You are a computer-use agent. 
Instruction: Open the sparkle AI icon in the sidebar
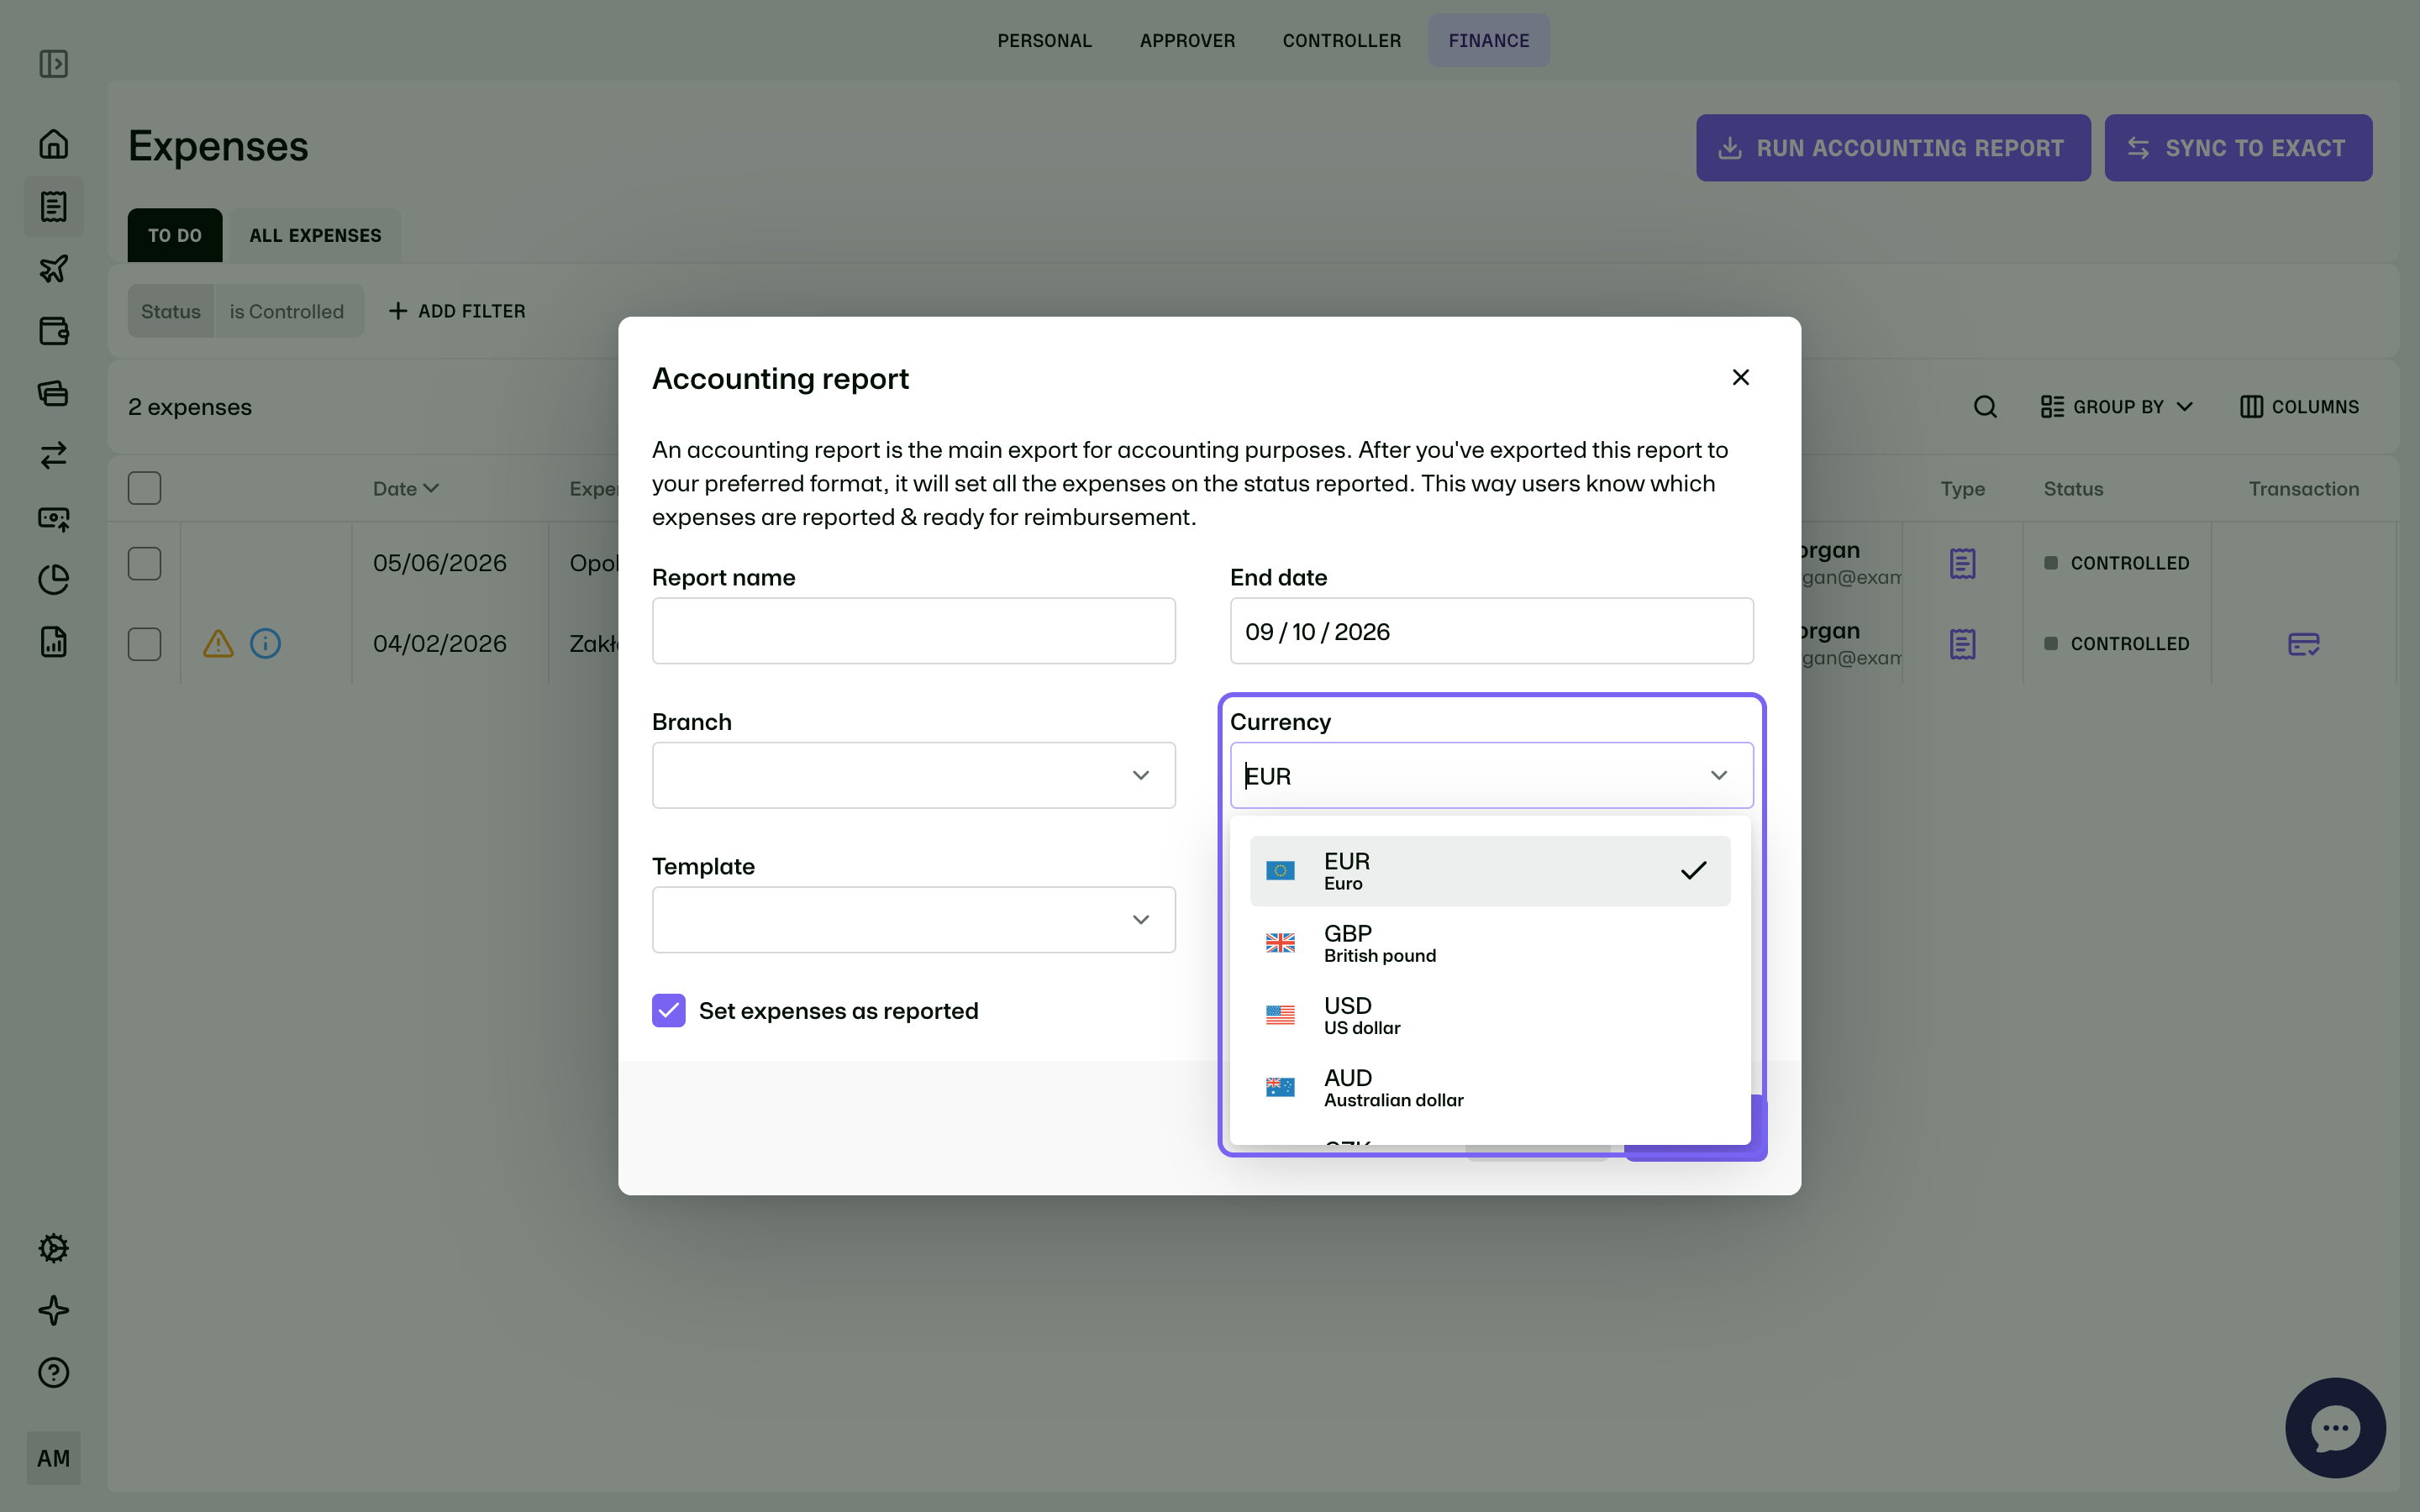pos(54,1310)
